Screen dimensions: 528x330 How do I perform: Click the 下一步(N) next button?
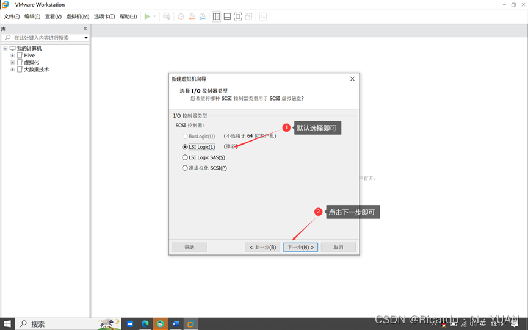click(x=300, y=247)
